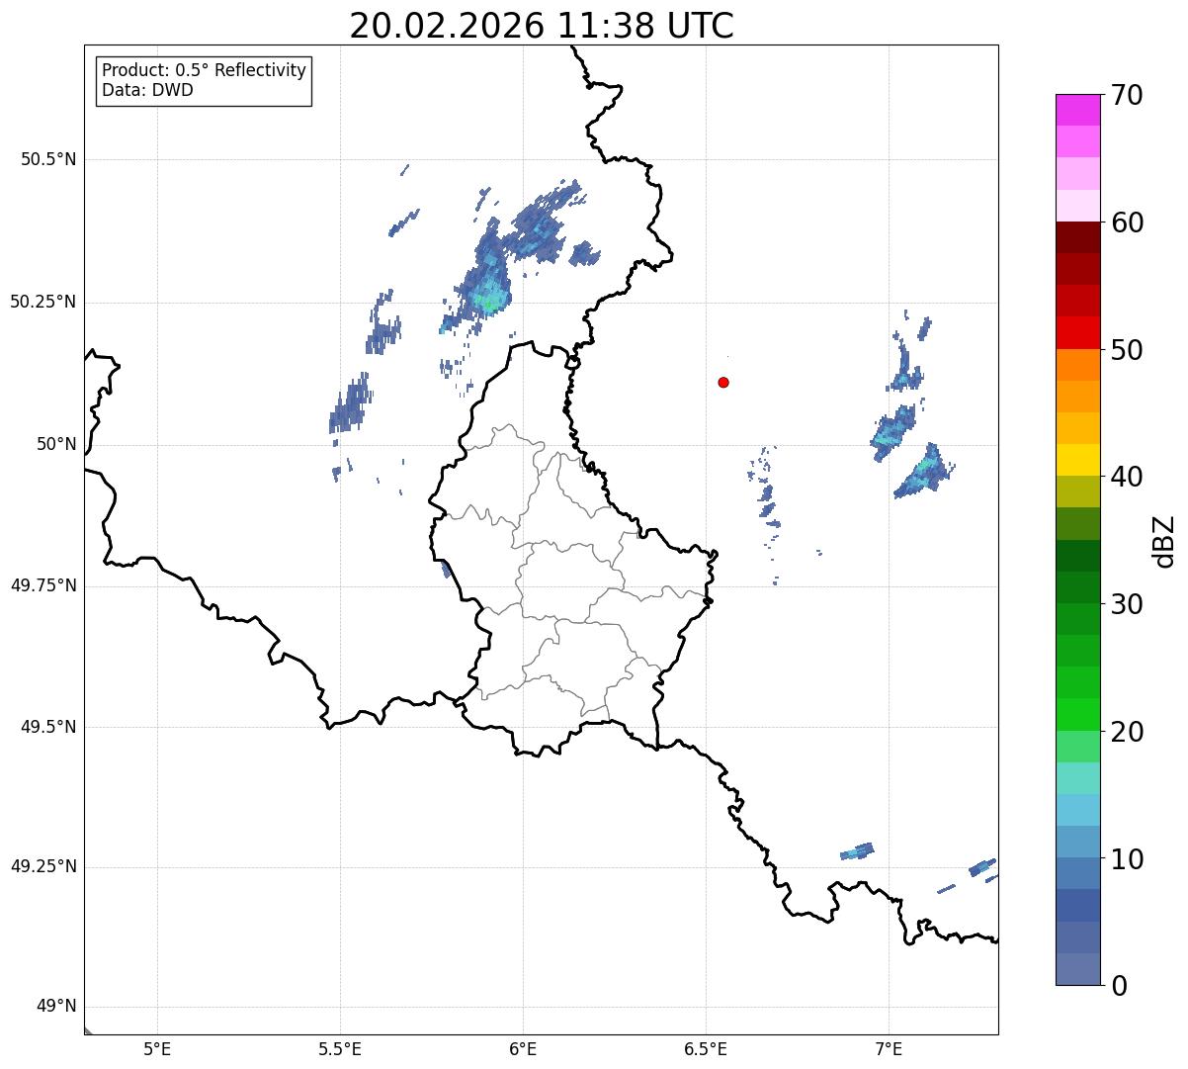1188x1069 pixels.
Task: Click the '5.5°E' longitude label
Action: point(340,1049)
